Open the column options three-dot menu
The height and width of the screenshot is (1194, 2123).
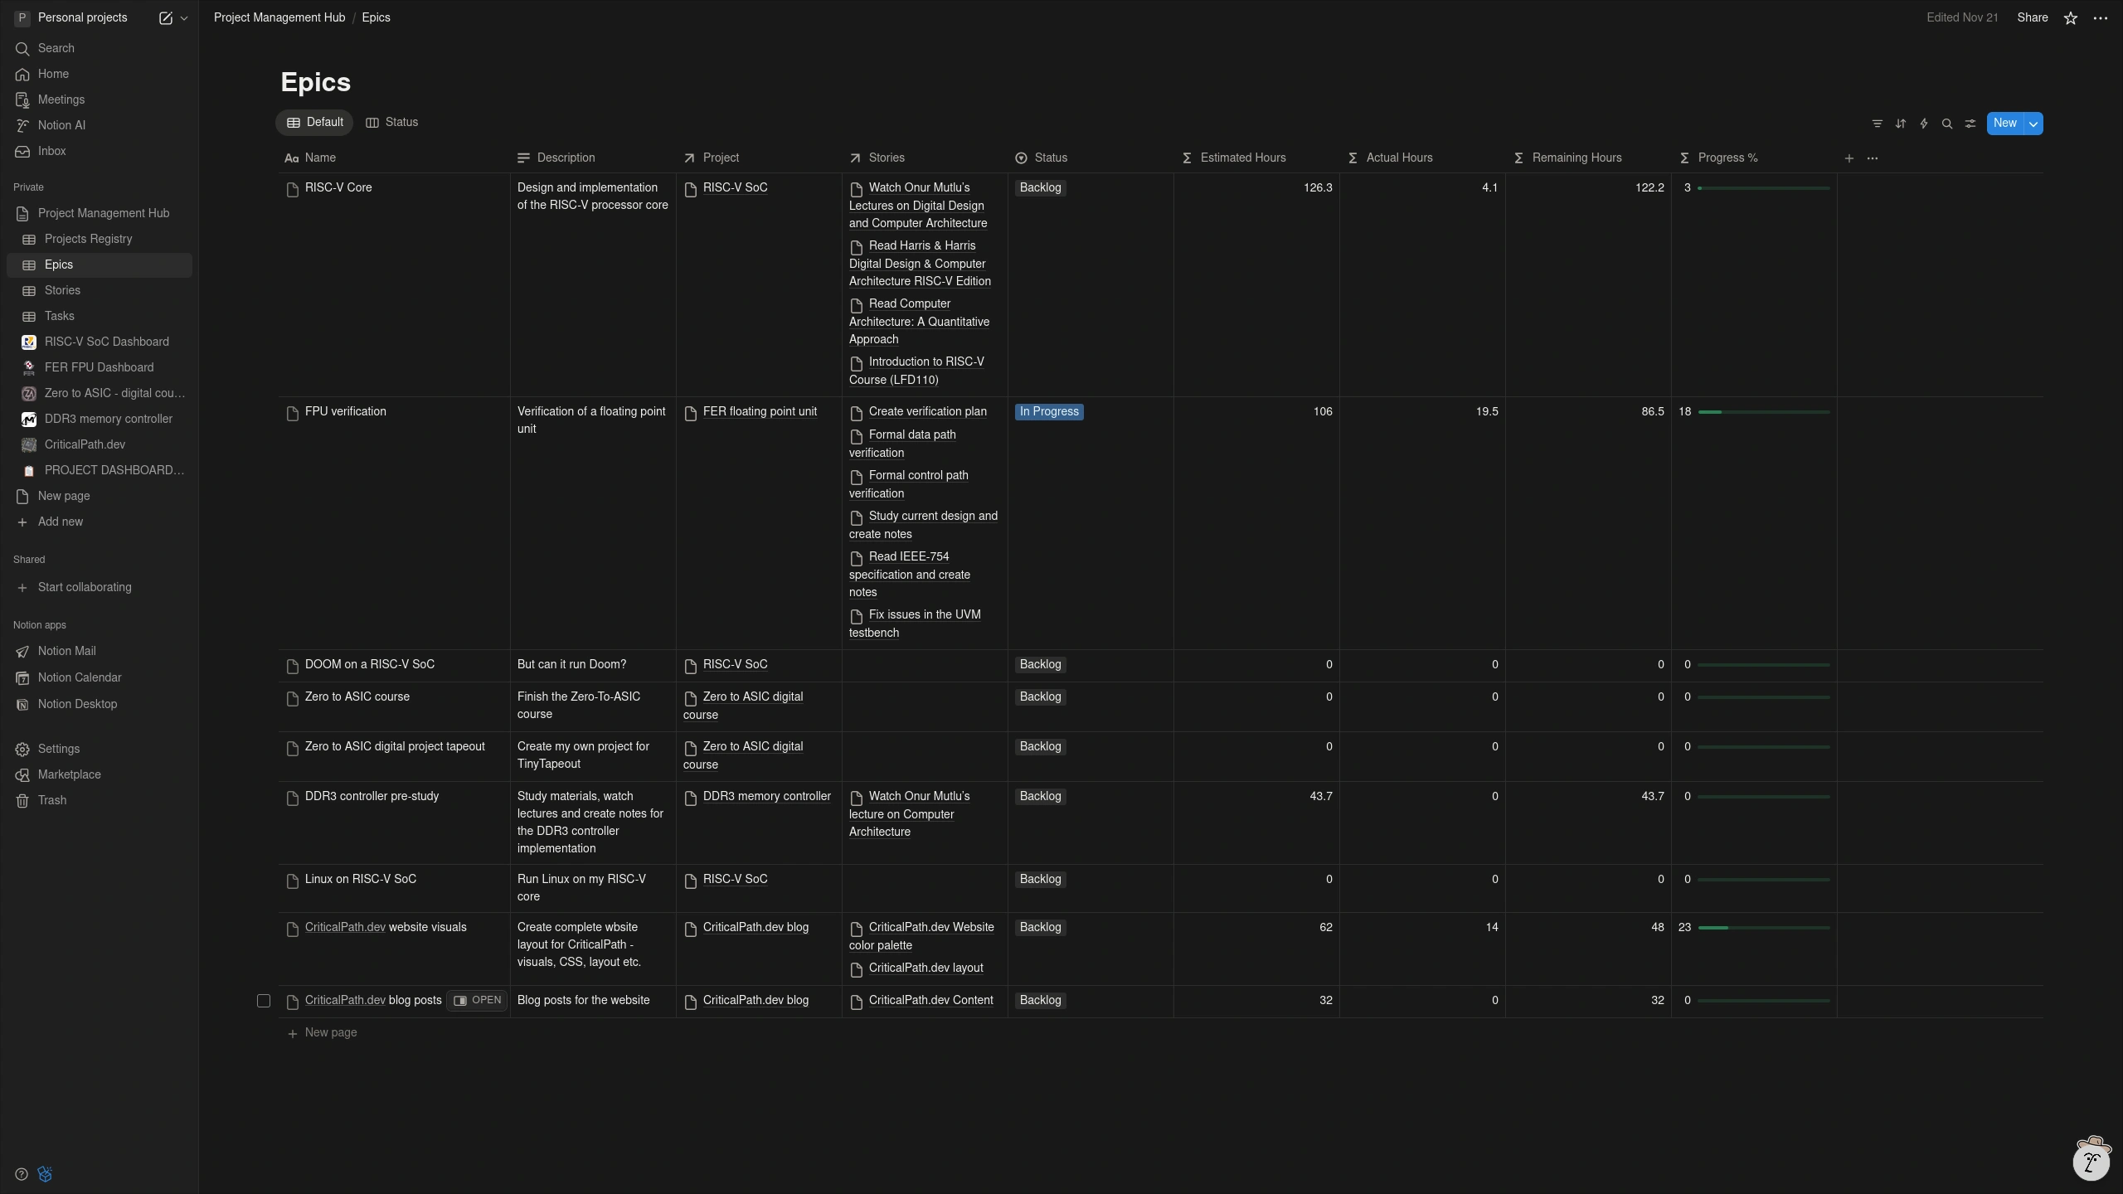coord(1872,158)
